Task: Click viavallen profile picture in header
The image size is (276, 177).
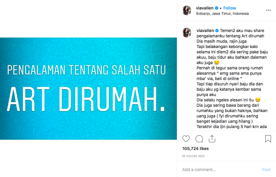Action: coord(187,10)
